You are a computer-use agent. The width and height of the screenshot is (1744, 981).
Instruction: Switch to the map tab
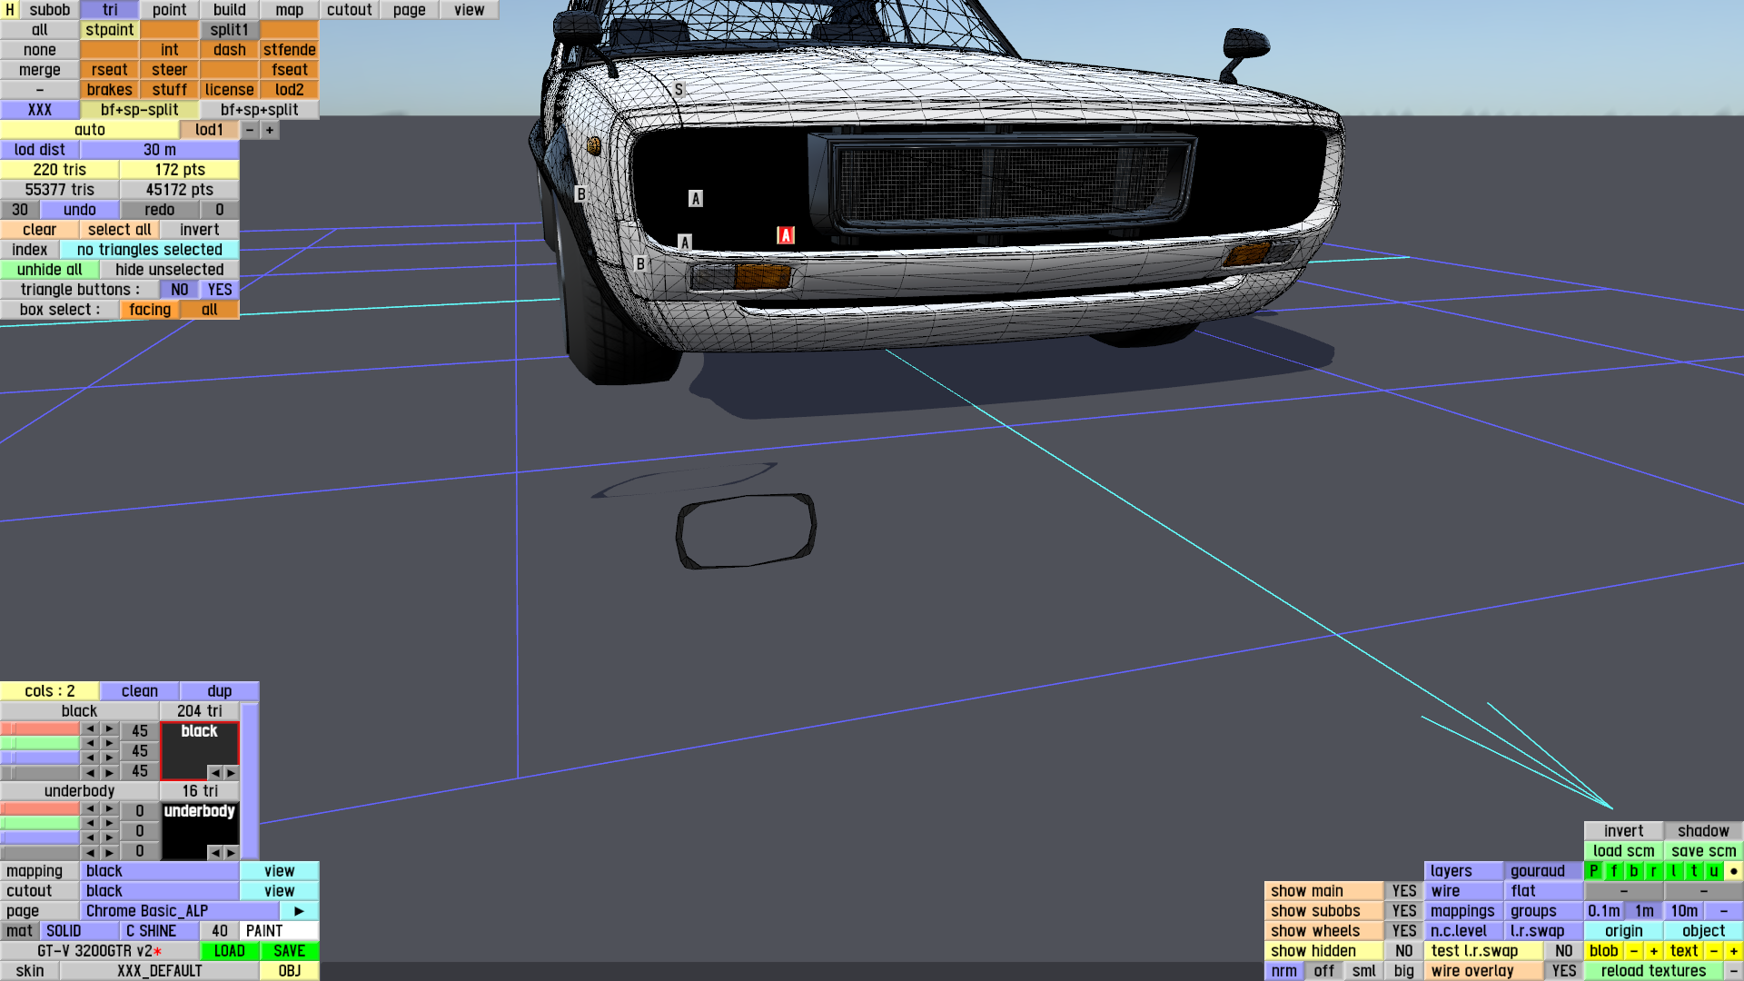click(x=289, y=10)
